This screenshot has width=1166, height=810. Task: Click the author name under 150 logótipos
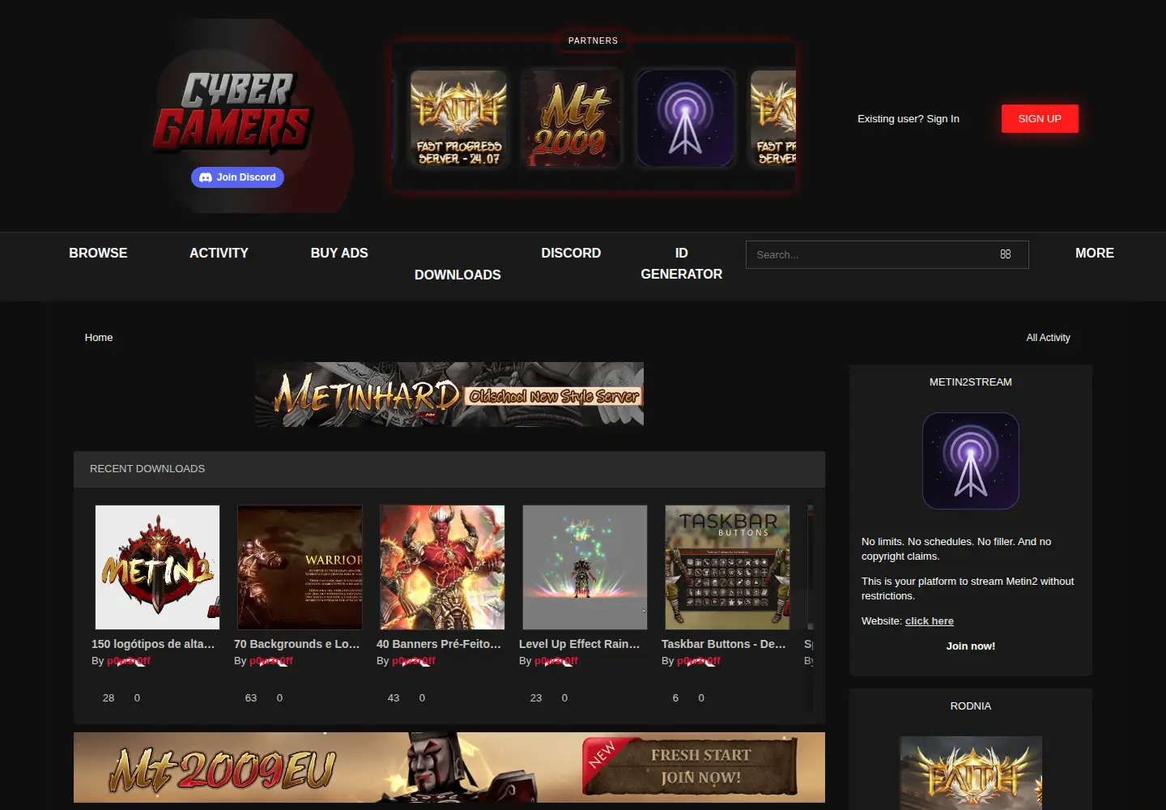click(129, 661)
